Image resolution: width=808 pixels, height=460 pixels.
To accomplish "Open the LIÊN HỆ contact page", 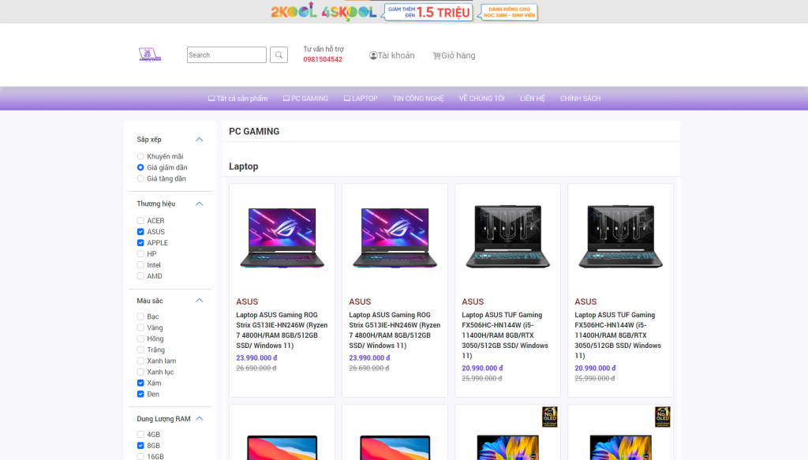I will tap(533, 99).
